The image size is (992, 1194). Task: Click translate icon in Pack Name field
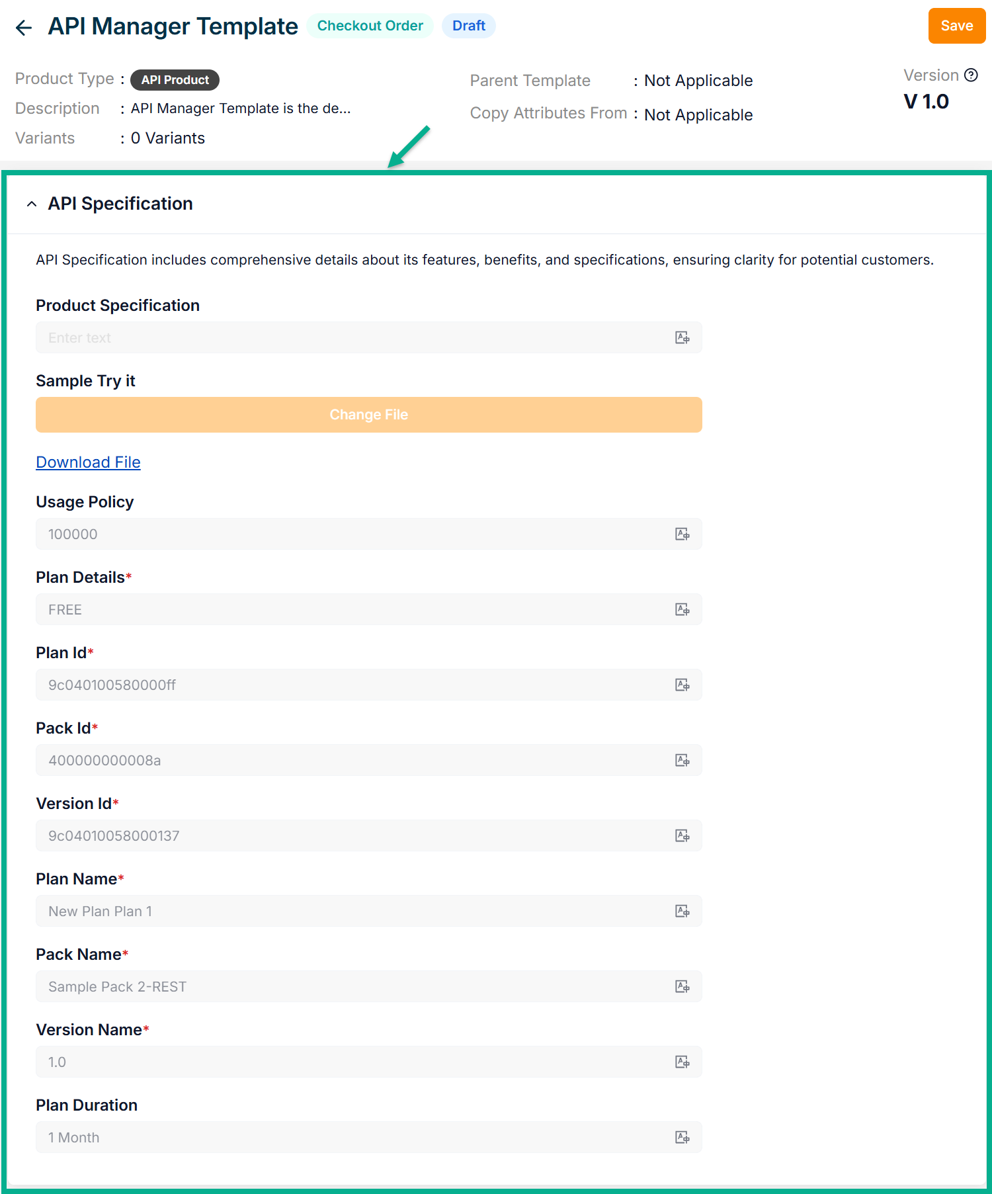pyautogui.click(x=682, y=987)
